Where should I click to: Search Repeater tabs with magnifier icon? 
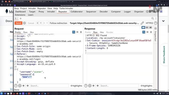coord(153,18)
